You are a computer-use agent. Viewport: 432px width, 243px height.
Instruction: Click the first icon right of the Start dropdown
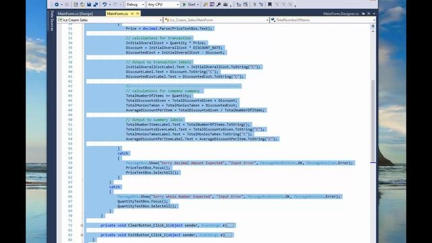(x=205, y=5)
